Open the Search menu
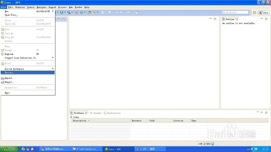The image size is (271, 152). coord(52,7)
